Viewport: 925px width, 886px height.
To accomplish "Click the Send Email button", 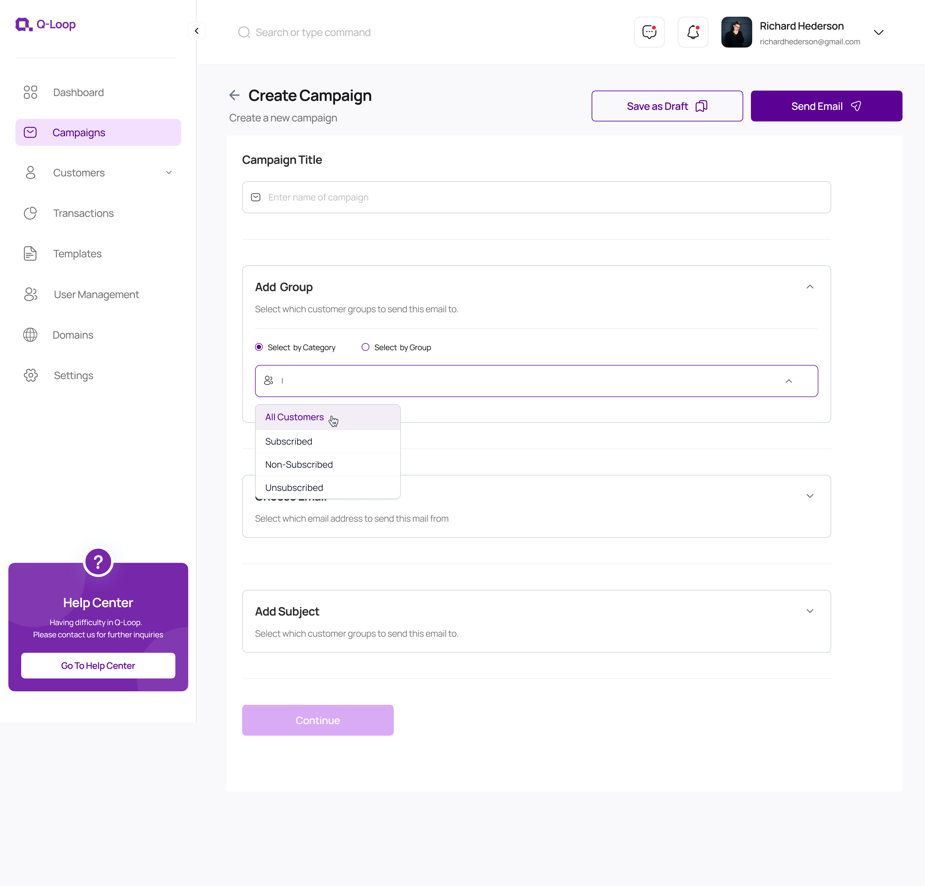I will (x=826, y=106).
